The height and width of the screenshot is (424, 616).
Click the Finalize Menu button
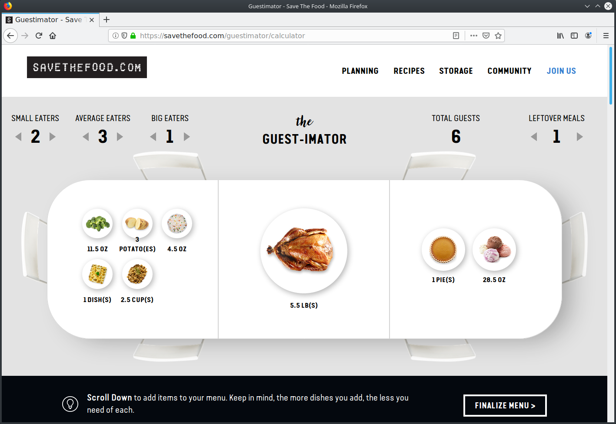505,405
